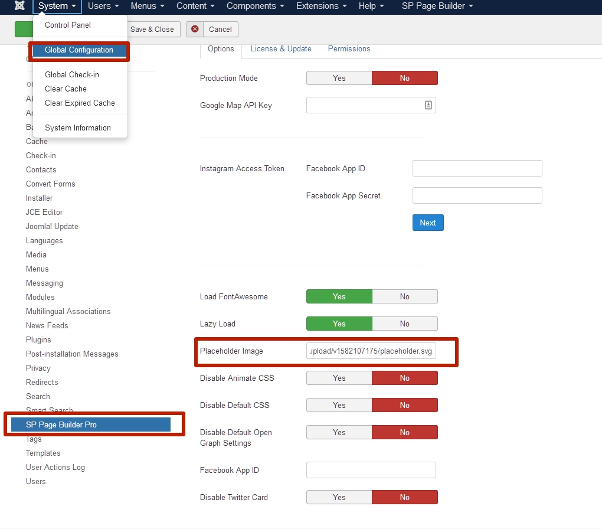Click the Save & Close button

click(152, 29)
